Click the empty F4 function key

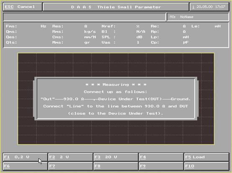(161, 157)
